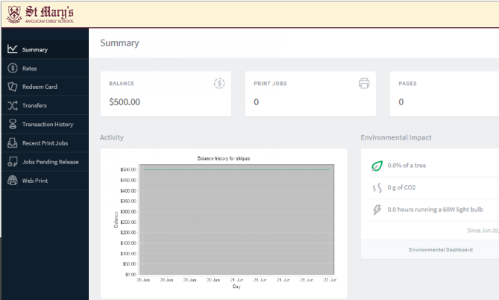This screenshot has height=300, width=499.
Task: Click the Print Jobs count value 0
Action: (256, 102)
